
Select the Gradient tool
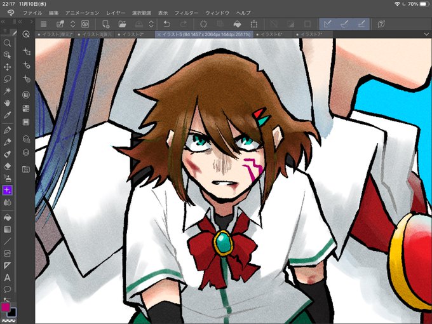click(x=7, y=229)
